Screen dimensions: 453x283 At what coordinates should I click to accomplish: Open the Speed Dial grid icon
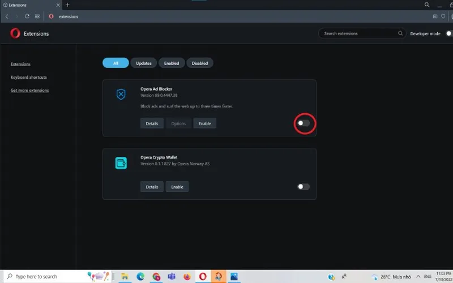pyautogui.click(x=37, y=16)
